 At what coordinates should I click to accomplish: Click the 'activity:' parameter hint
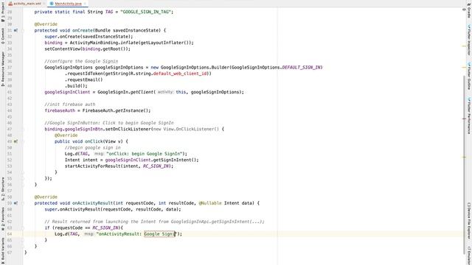(x=165, y=92)
